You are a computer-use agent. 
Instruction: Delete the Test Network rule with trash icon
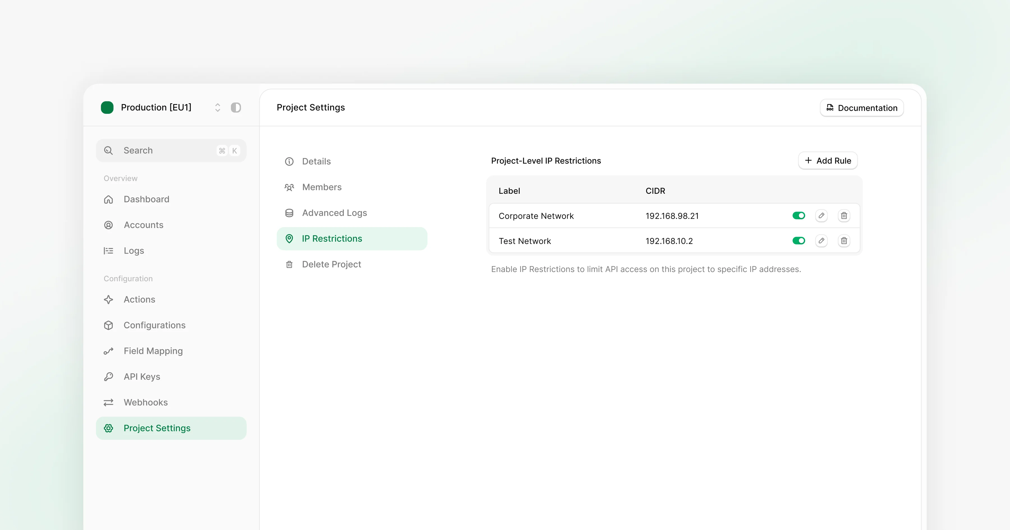tap(844, 241)
